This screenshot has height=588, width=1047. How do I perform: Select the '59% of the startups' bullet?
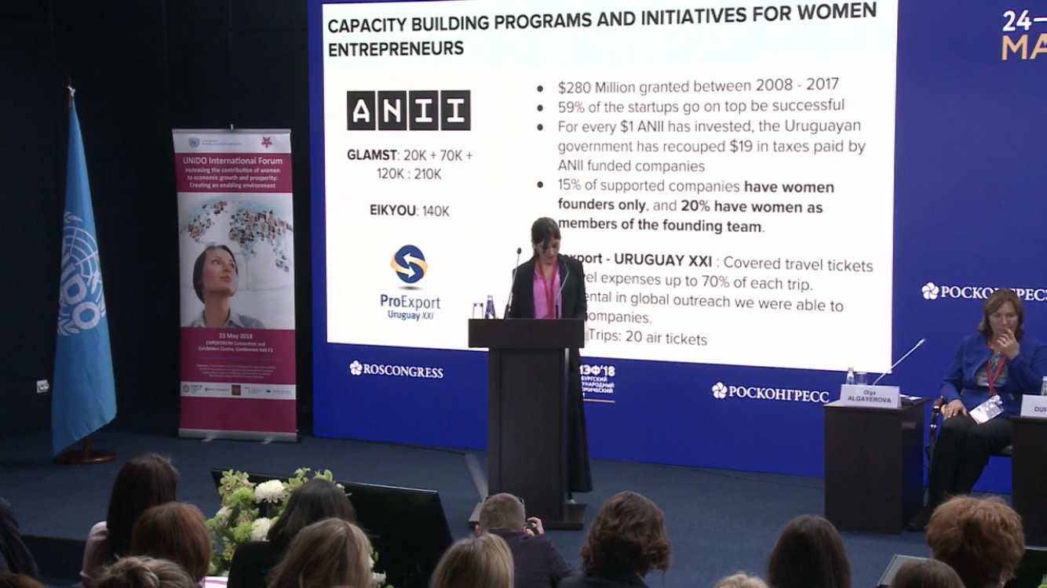(x=701, y=106)
